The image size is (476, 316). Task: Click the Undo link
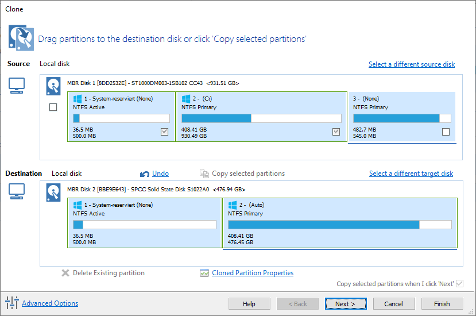point(160,174)
